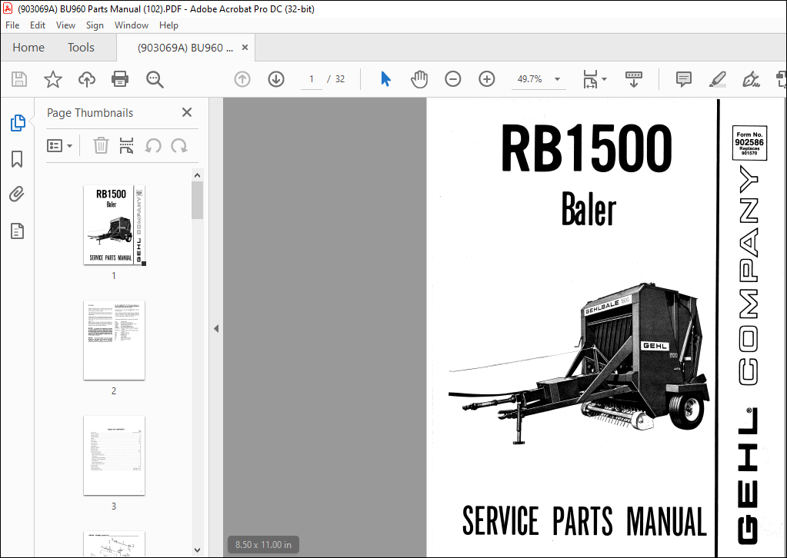787x558 pixels.
Task: Add a comment with the speech bubble
Action: click(684, 79)
